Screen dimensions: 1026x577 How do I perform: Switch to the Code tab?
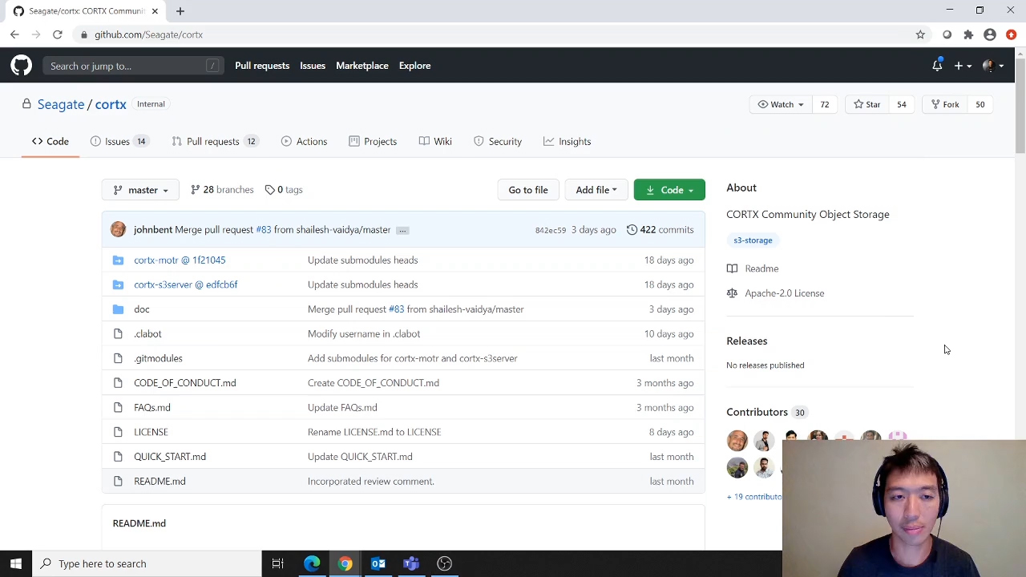(x=50, y=141)
